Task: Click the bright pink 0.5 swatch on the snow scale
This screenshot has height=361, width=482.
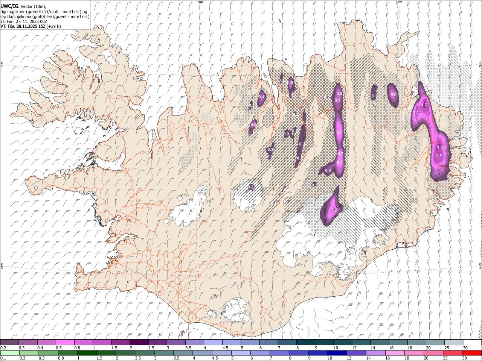Action: click(x=65, y=343)
